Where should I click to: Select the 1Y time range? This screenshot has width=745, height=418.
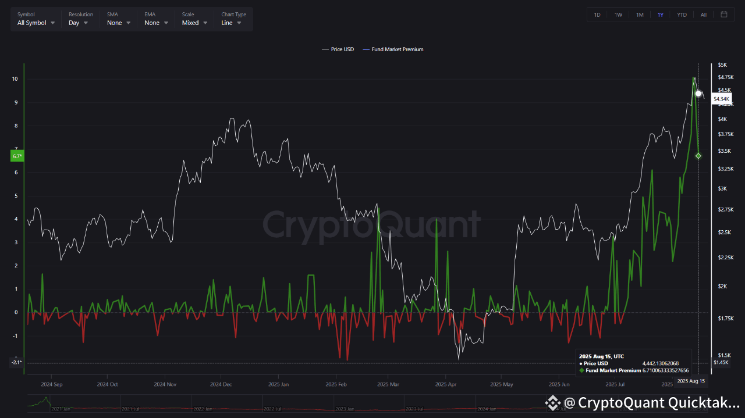661,15
